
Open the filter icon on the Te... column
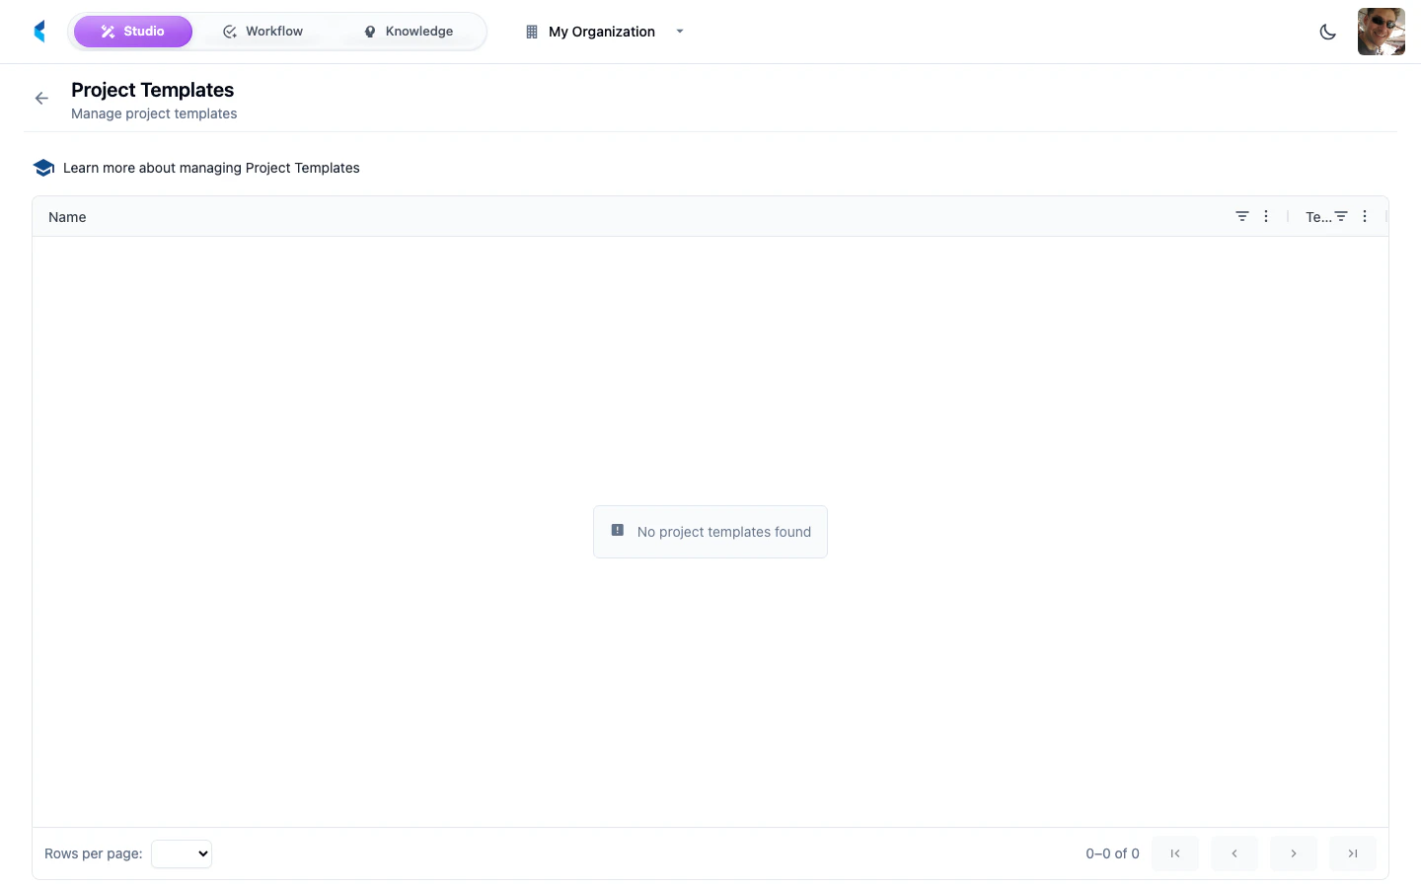click(x=1340, y=216)
